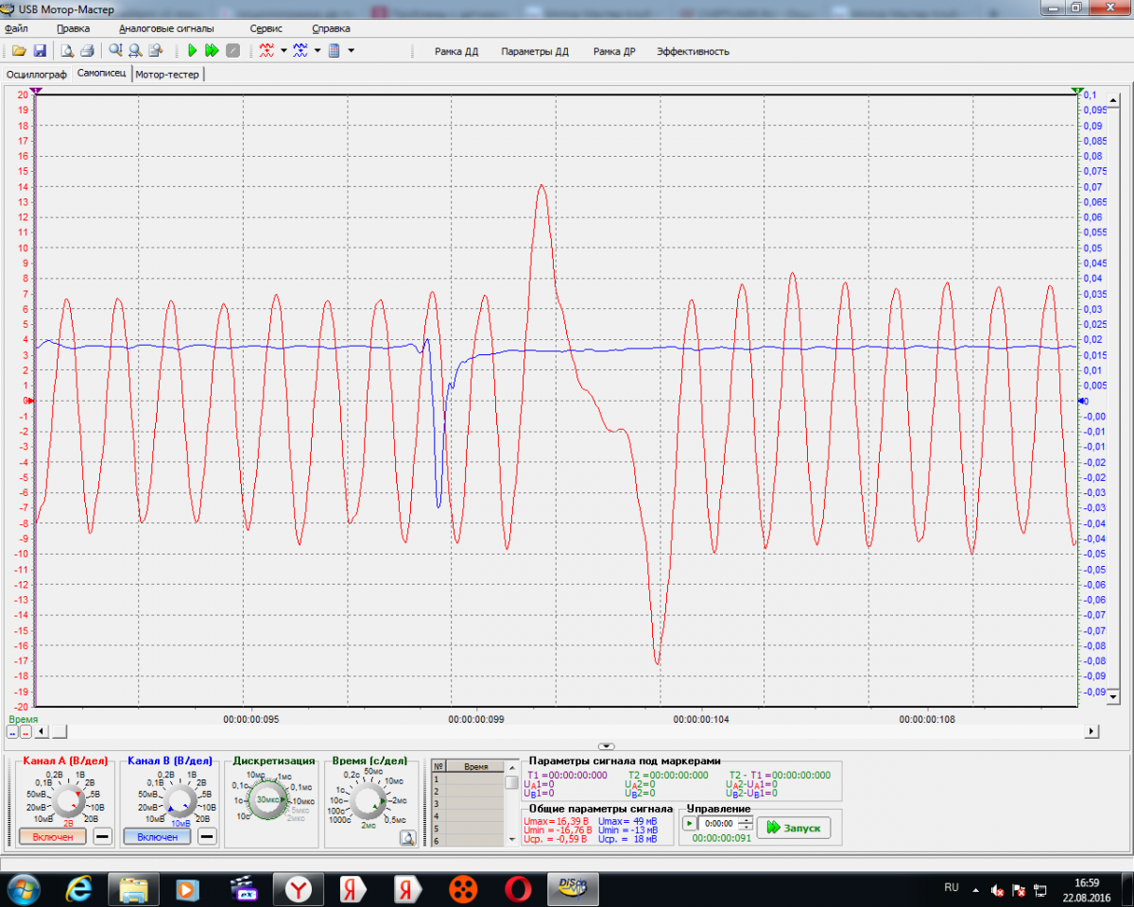Open file explorer from taskbar
1134x907 pixels.
tap(133, 888)
